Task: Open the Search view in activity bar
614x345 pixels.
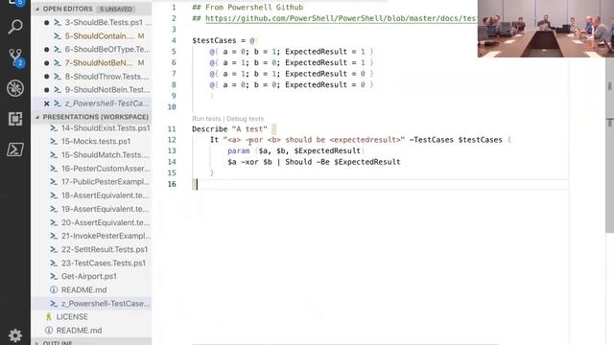Action: pyautogui.click(x=15, y=27)
